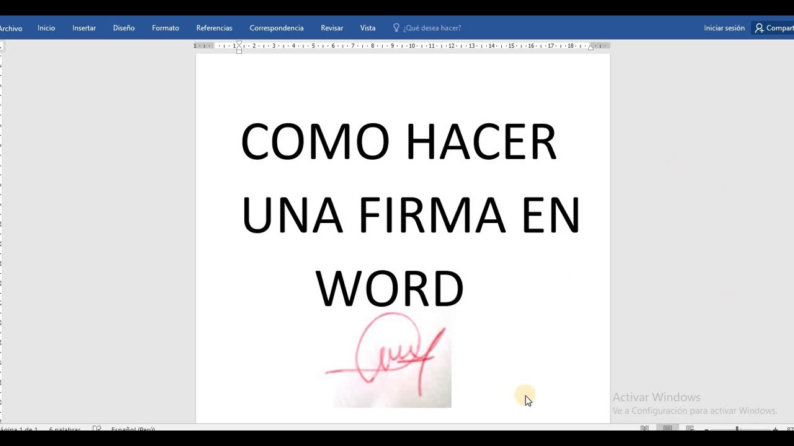Viewport: 794px width, 446px height.
Task: Switch to Read Mode view icon
Action: click(x=645, y=429)
